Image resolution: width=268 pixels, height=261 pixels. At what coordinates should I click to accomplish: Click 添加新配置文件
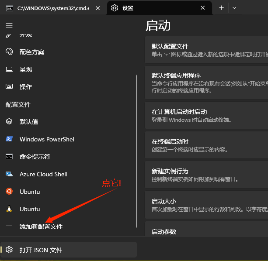click(x=68, y=227)
